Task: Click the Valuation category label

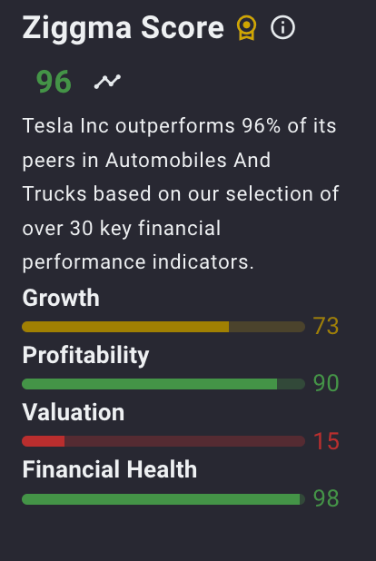Action: (74, 412)
